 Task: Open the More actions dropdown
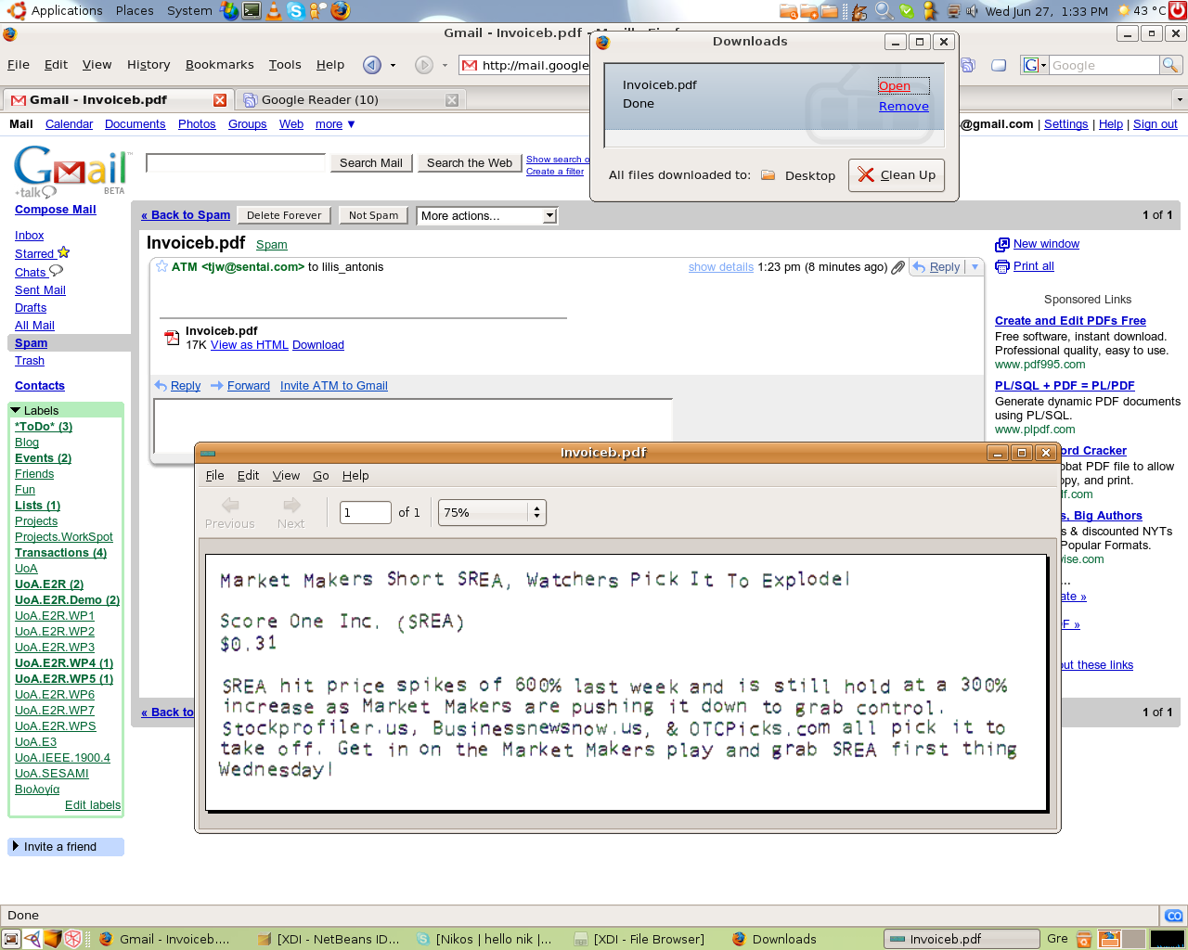[486, 216]
